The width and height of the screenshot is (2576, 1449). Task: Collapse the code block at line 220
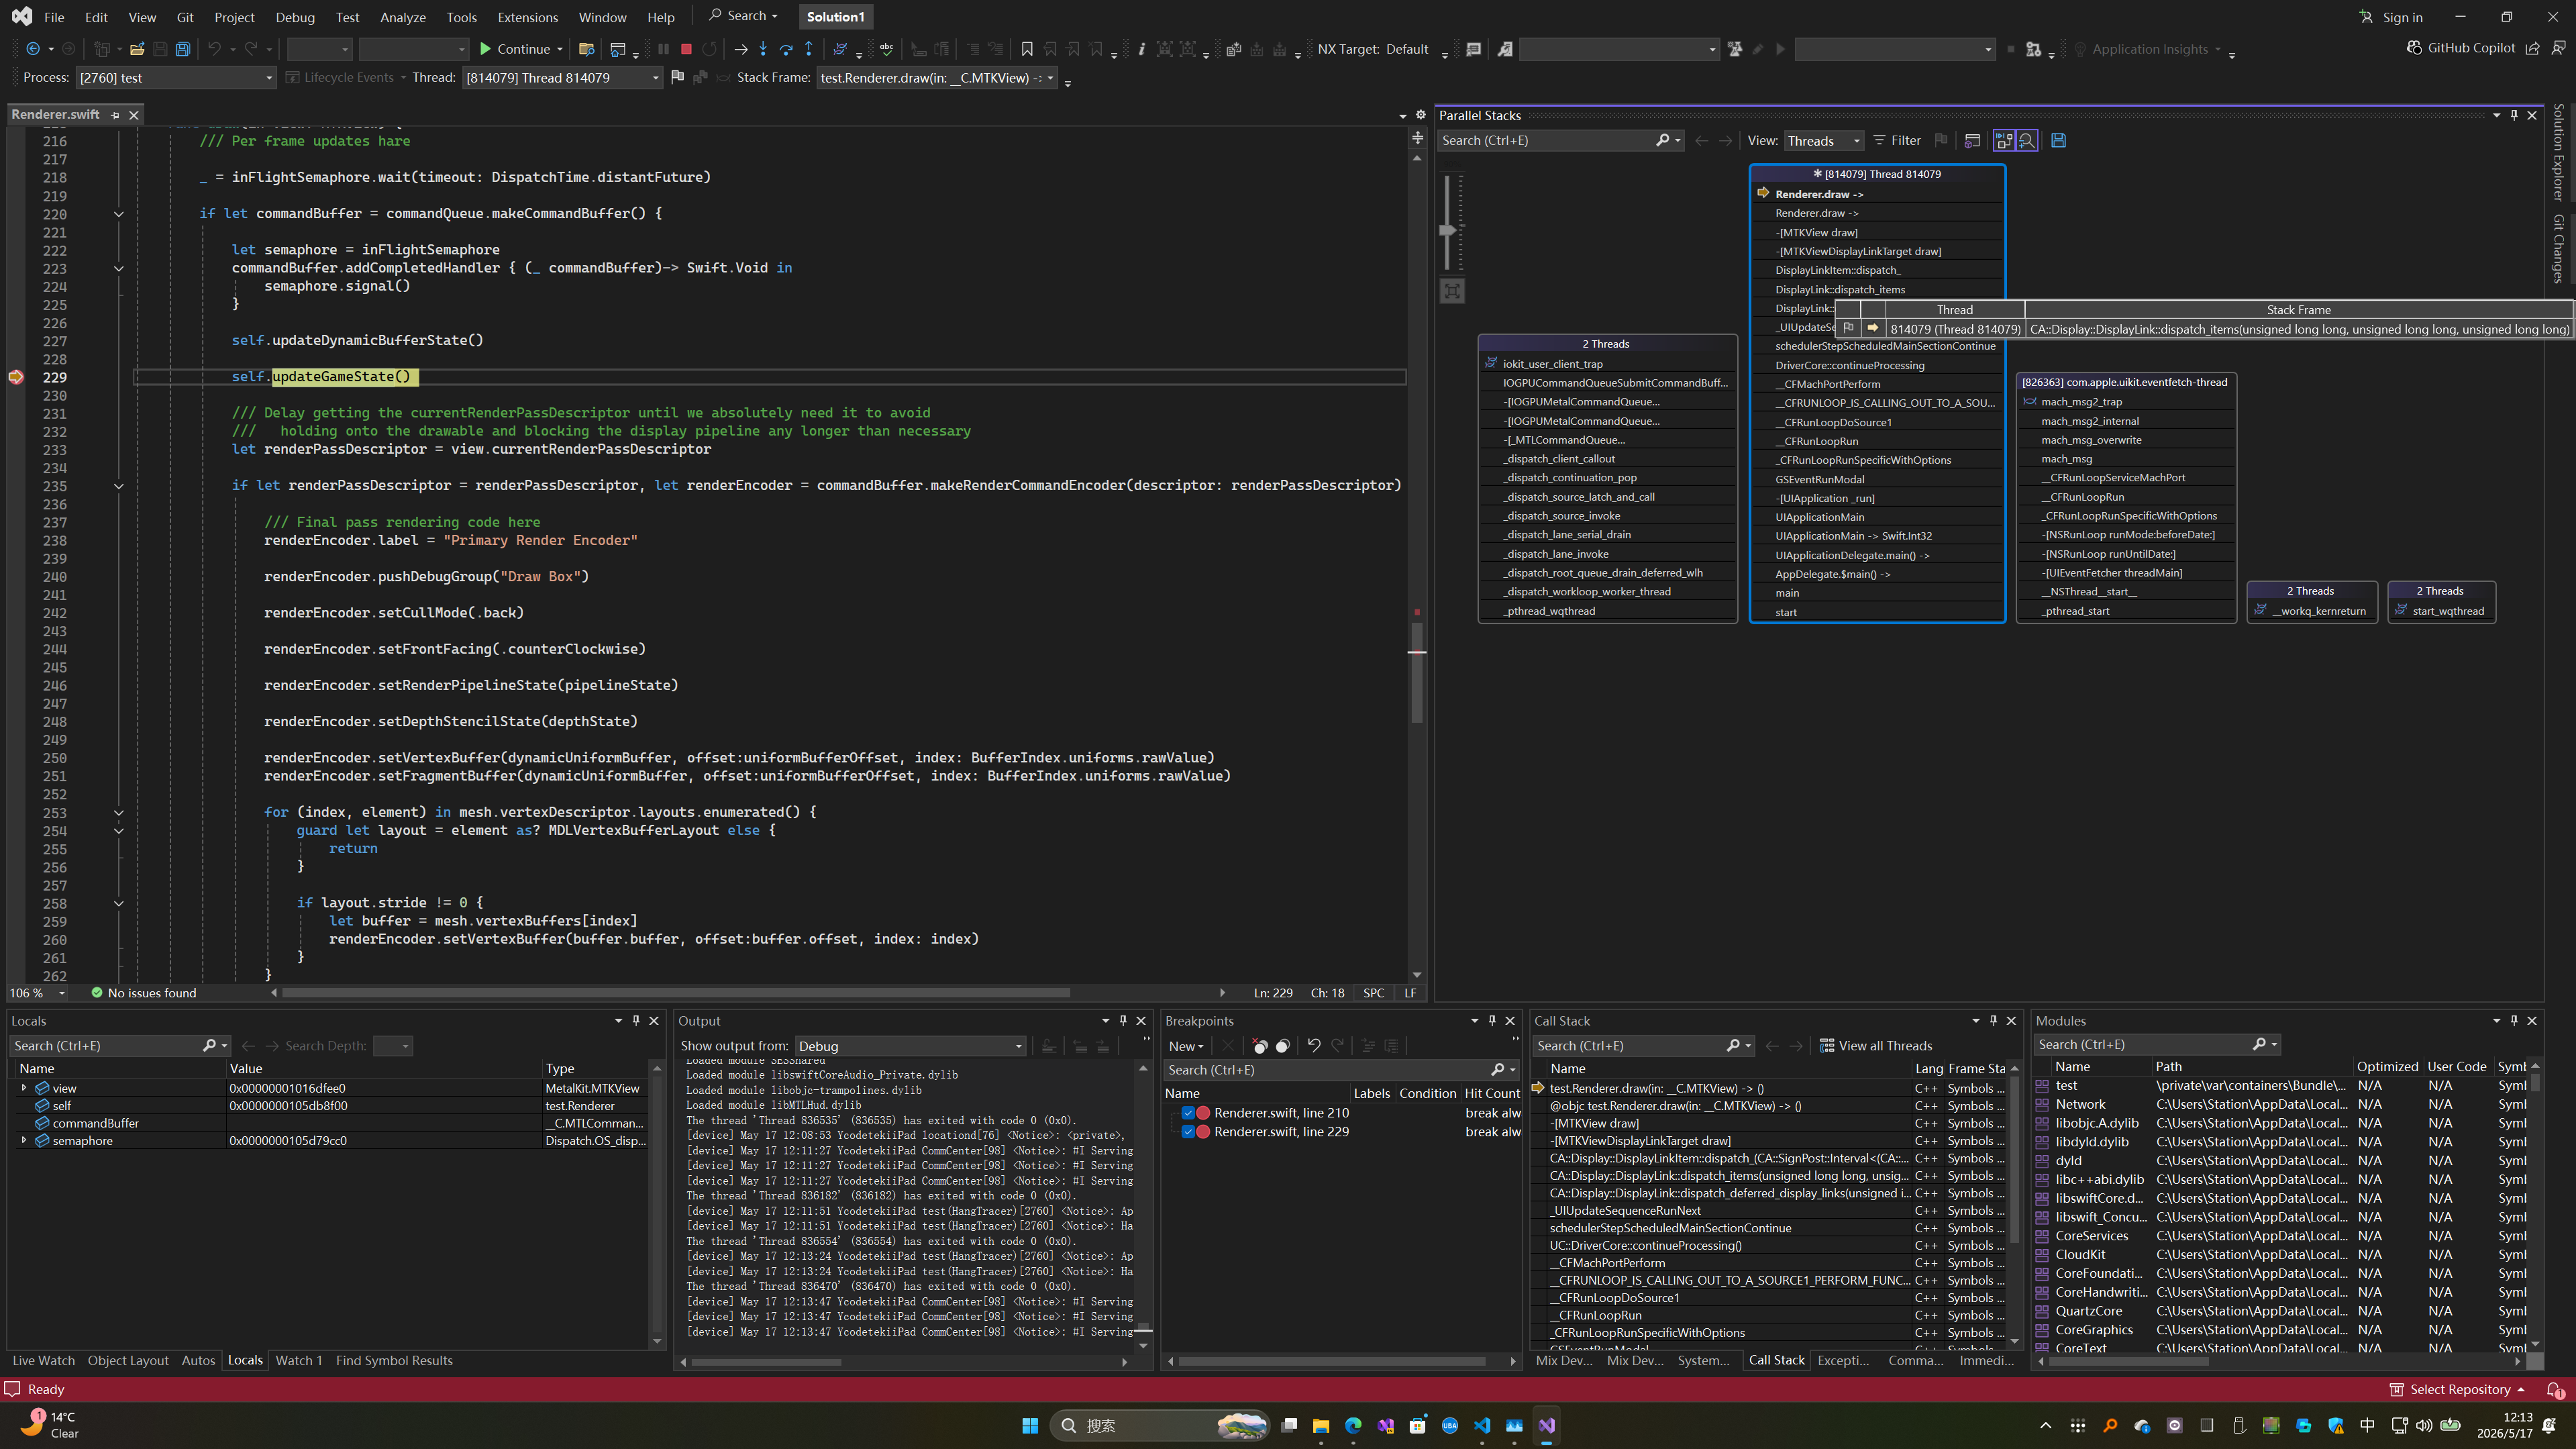pyautogui.click(x=118, y=214)
